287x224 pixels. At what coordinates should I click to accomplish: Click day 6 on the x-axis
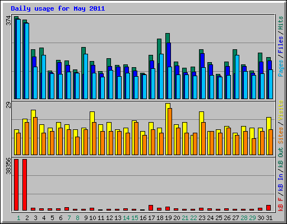[x=61, y=218]
